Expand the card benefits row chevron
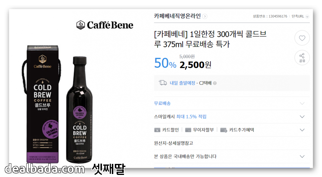The width and height of the screenshot is (322, 177). coord(302,130)
